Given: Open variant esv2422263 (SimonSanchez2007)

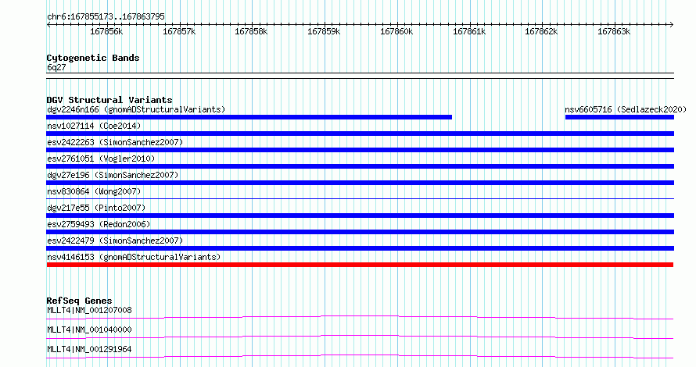Looking at the screenshot, I should (115, 142).
